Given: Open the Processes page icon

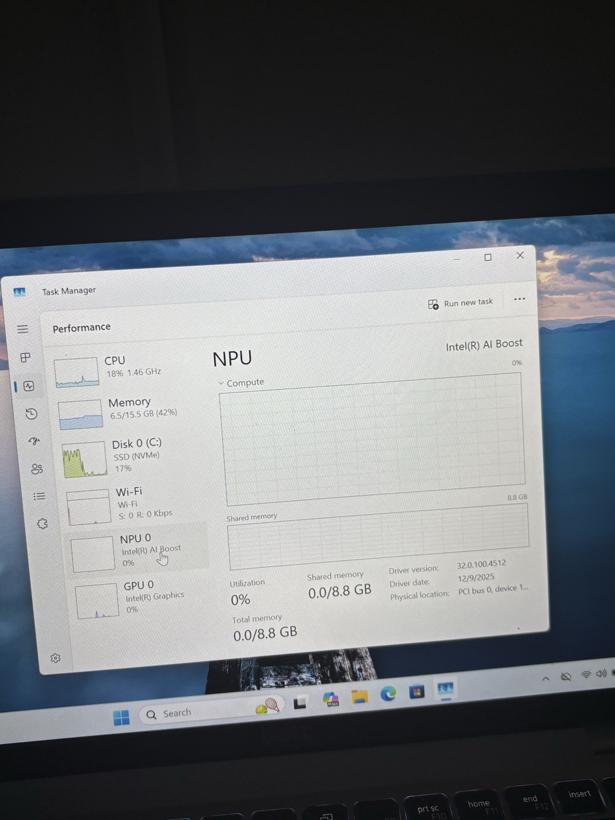Looking at the screenshot, I should tap(25, 357).
